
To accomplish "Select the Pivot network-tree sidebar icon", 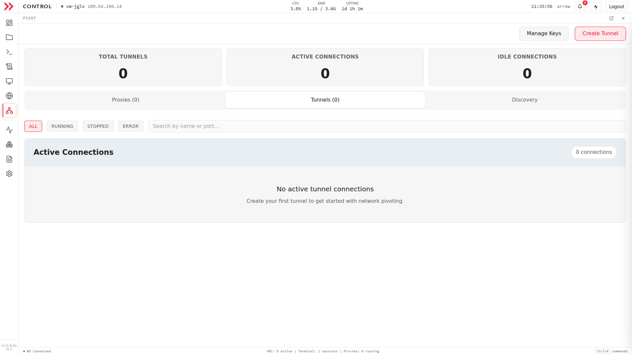I will [x=9, y=110].
